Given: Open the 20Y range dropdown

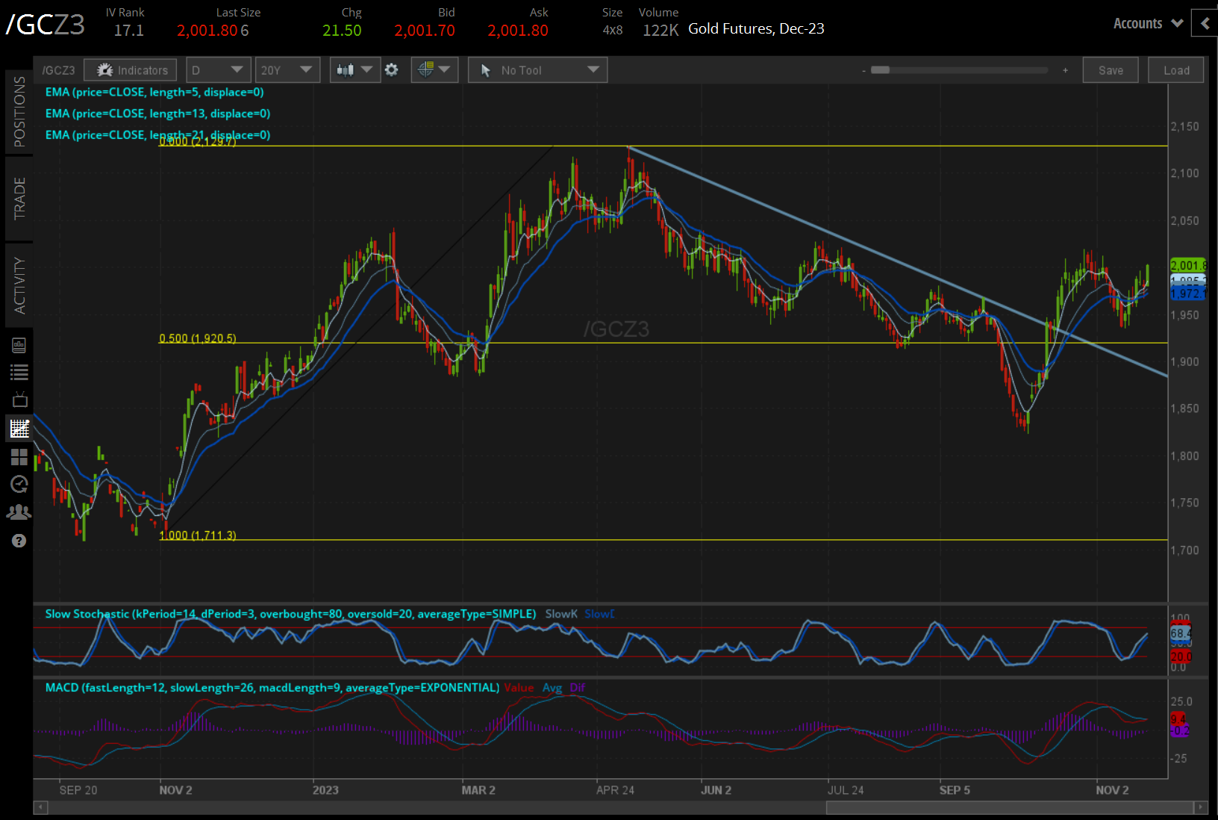Looking at the screenshot, I should coord(287,70).
